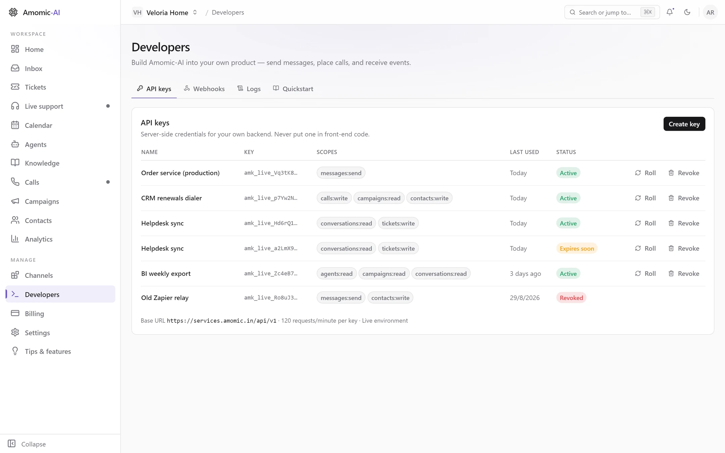Screen dimensions: 725x453
Task: Open the Calls page
Action: 60,182
